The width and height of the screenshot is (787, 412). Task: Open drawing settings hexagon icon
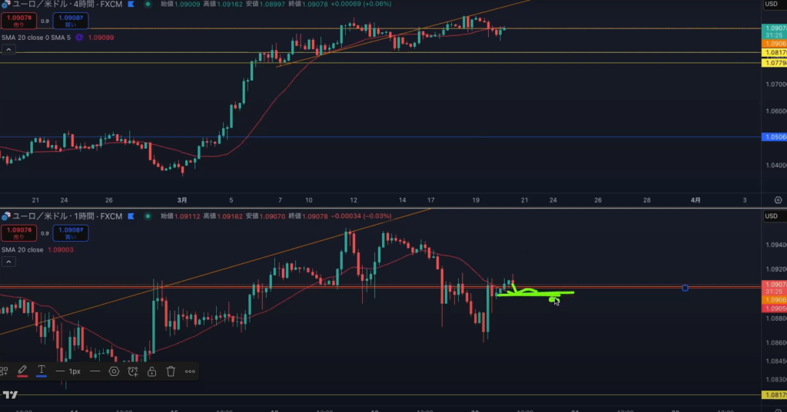tap(114, 371)
